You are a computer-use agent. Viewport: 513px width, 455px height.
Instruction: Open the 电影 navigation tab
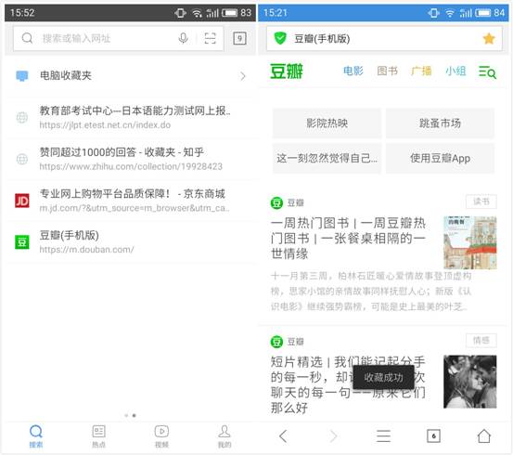tap(353, 71)
